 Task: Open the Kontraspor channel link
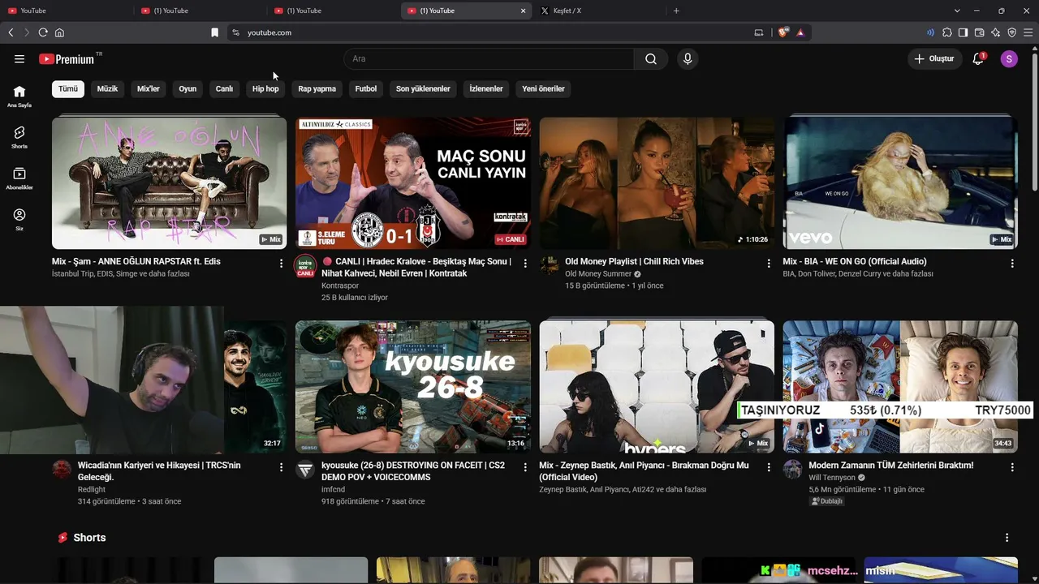pos(340,286)
